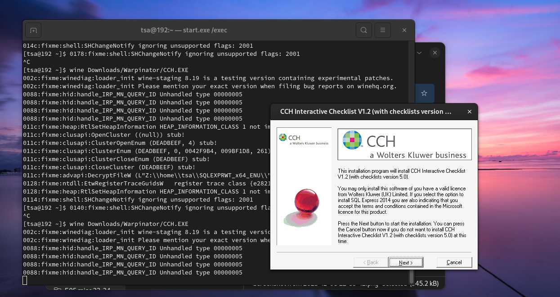Close the background window behind the terminal
The width and height of the screenshot is (560, 297).
435,53
